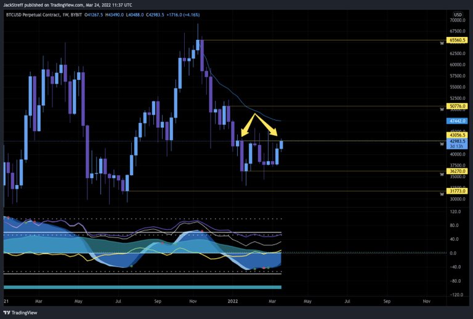
Task: Click the author line starting with JackStreff
Action: 68,5
